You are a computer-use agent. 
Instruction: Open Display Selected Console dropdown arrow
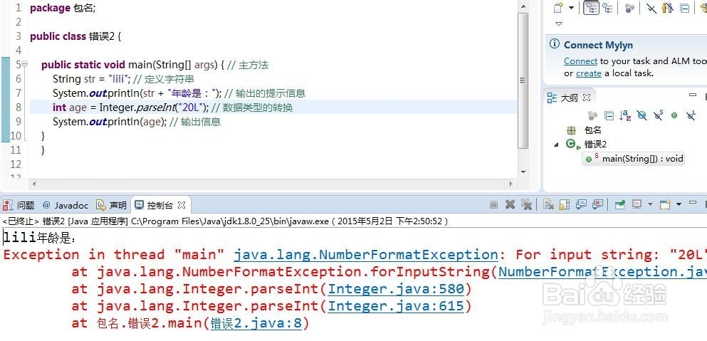[650, 205]
